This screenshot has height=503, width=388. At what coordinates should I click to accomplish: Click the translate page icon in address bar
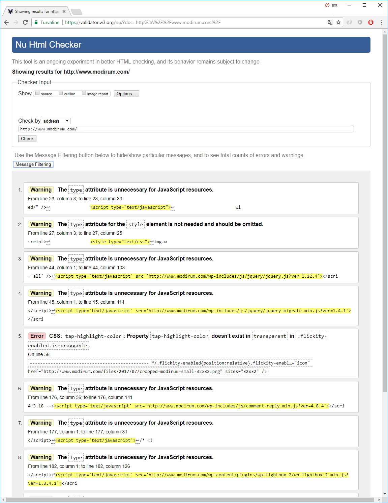pos(330,22)
